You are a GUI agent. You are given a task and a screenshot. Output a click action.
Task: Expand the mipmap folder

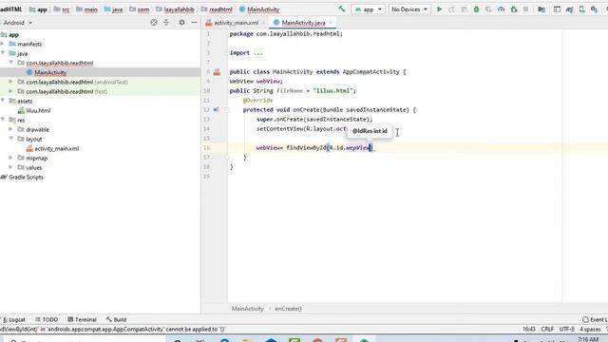[x=10, y=158]
